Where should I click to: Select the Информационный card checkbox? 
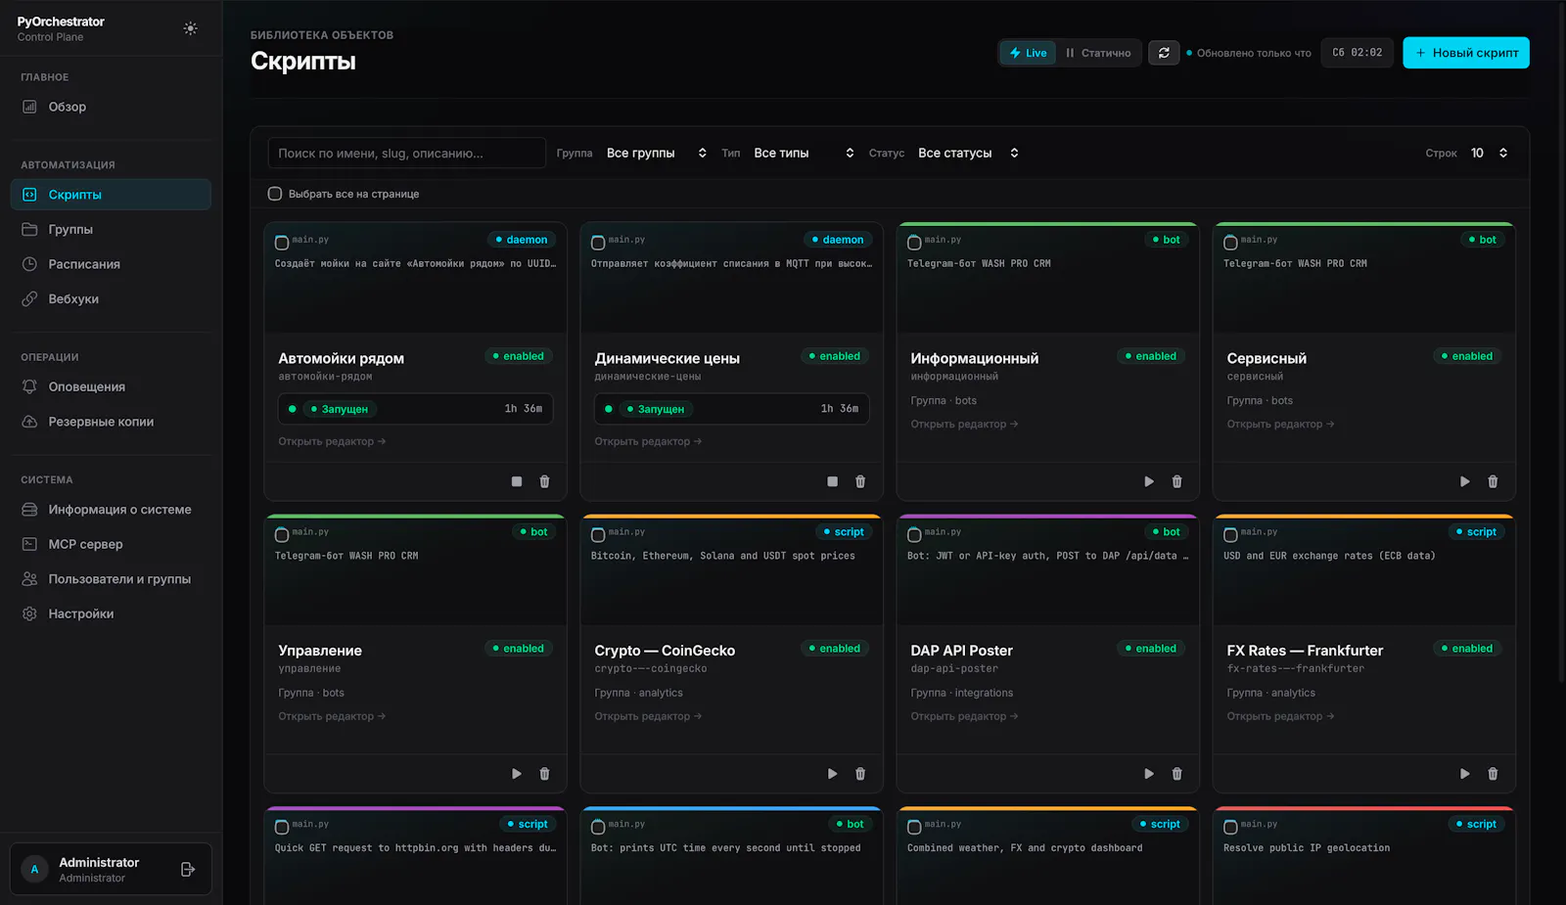(x=914, y=243)
